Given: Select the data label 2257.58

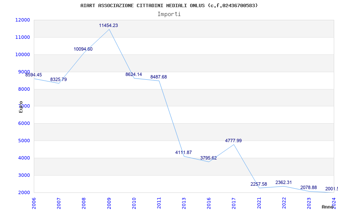Looking at the screenshot, I should coord(259,184).
